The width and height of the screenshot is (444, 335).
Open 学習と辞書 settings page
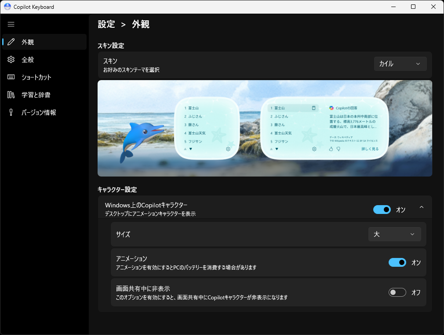(x=44, y=95)
